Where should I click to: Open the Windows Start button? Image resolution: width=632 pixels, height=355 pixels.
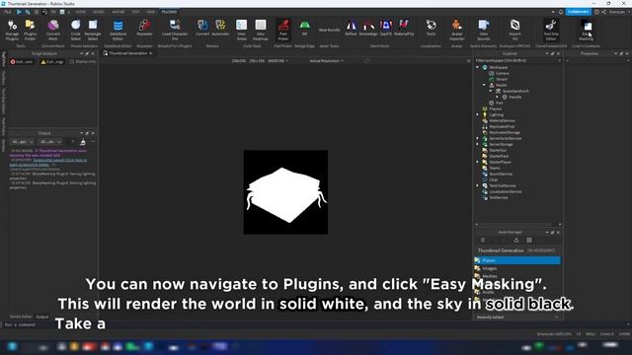[12, 346]
